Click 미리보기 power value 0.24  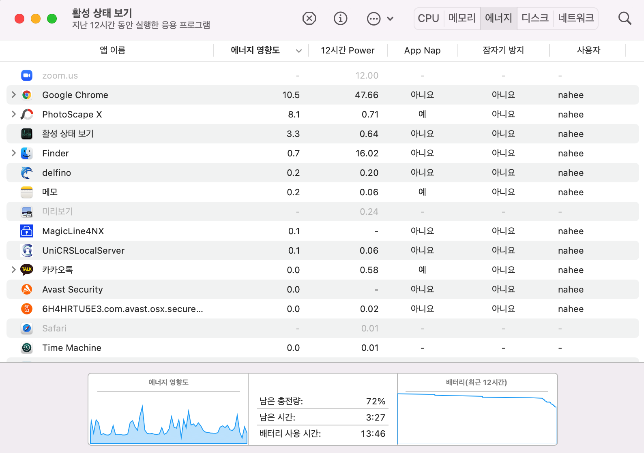tap(369, 212)
